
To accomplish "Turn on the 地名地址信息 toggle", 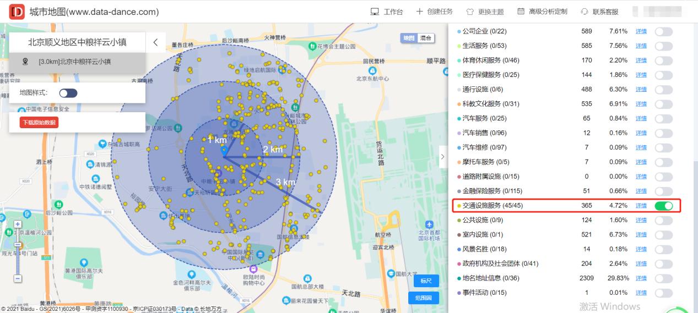I will [663, 278].
